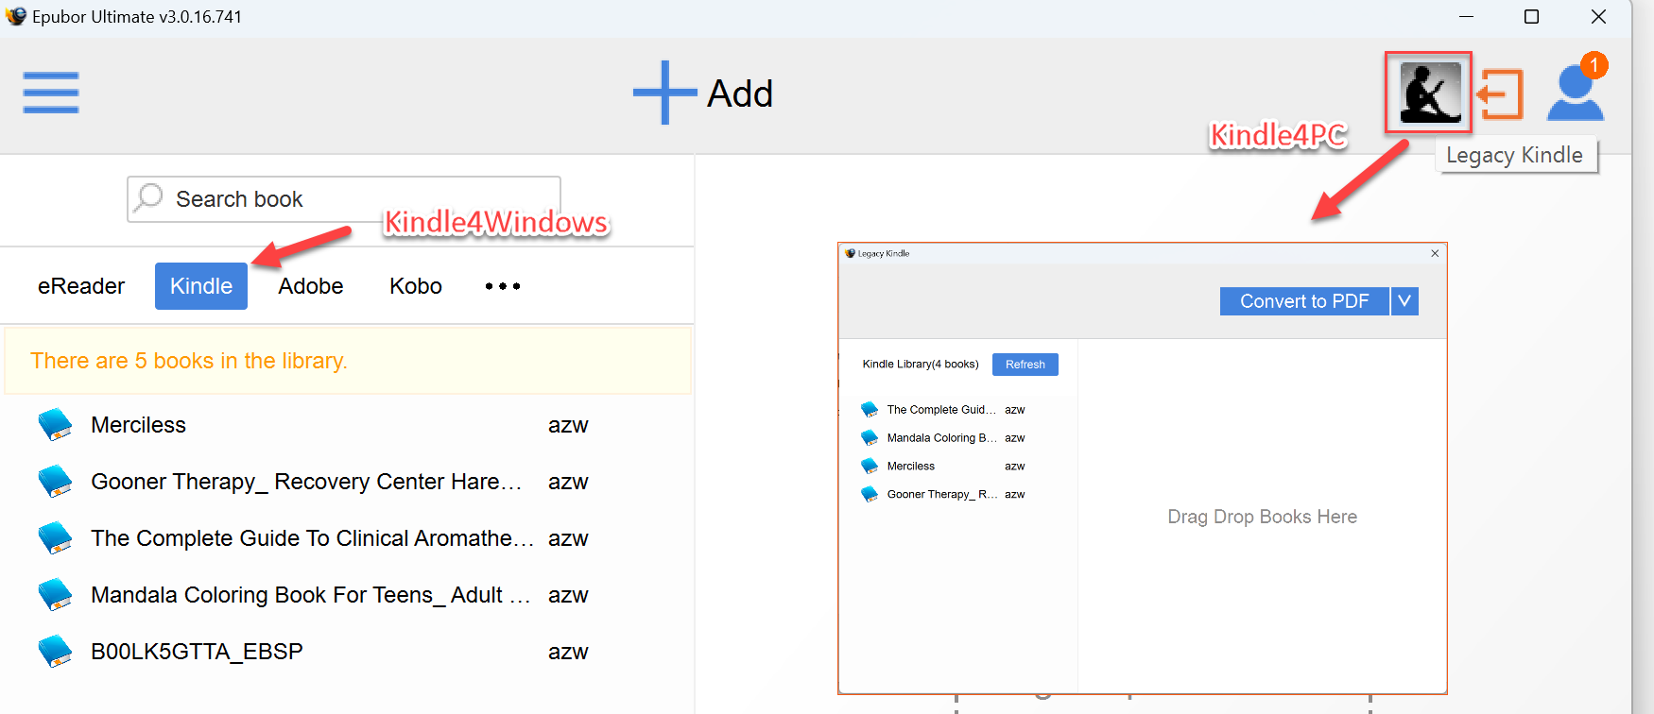Screen dimensions: 1654x714
Task: Click into the Search book field
Action: point(344,199)
